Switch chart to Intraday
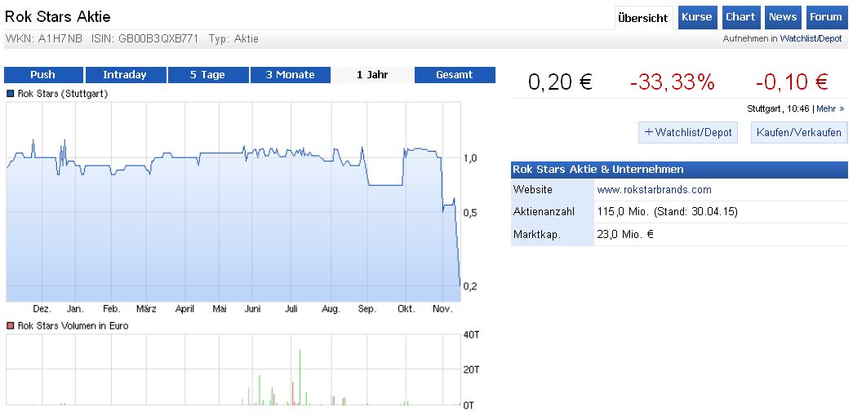The height and width of the screenshot is (415, 853). click(125, 75)
